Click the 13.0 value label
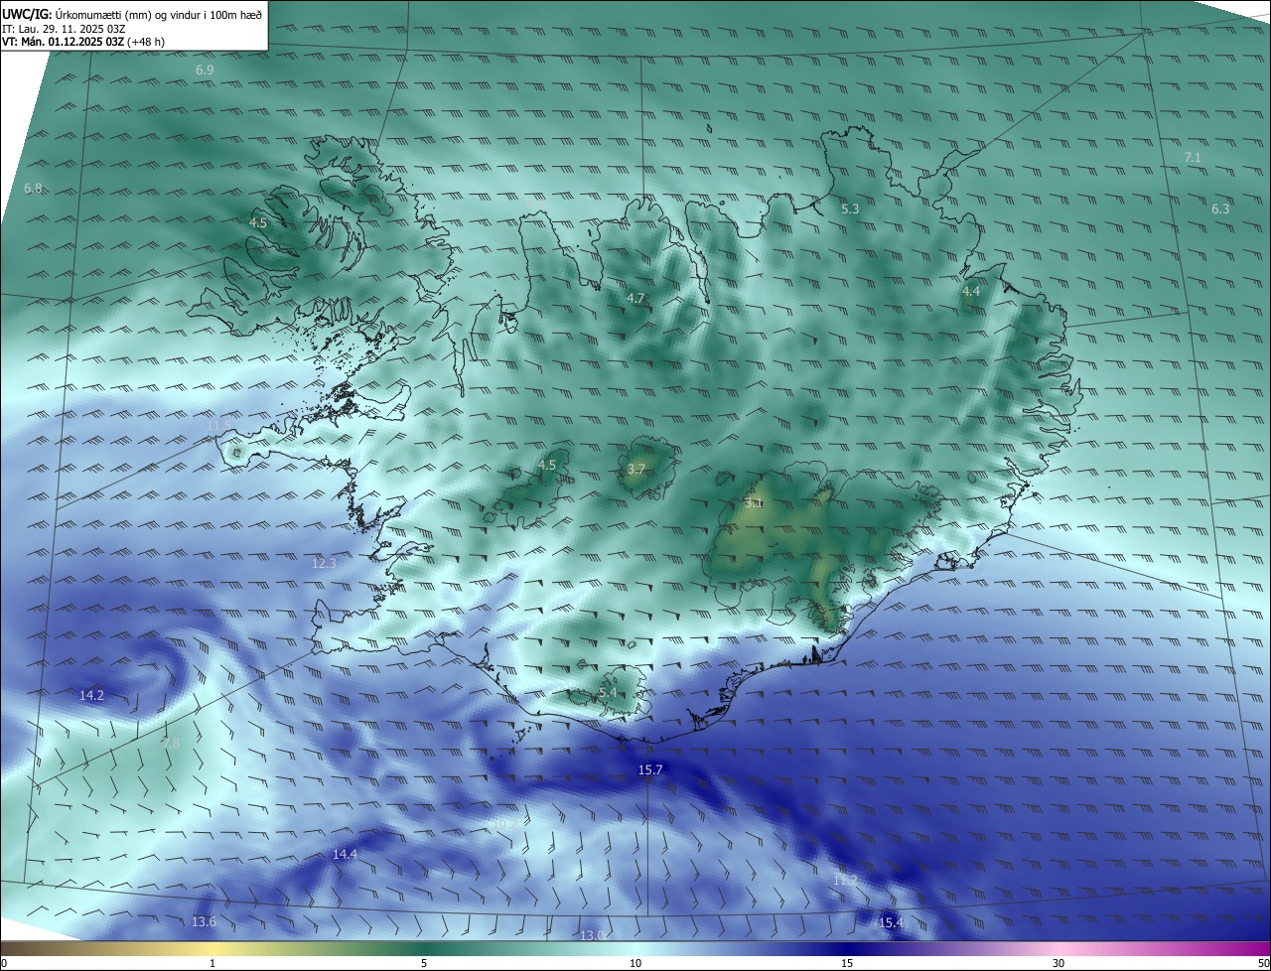This screenshot has height=971, width=1271. click(x=592, y=935)
